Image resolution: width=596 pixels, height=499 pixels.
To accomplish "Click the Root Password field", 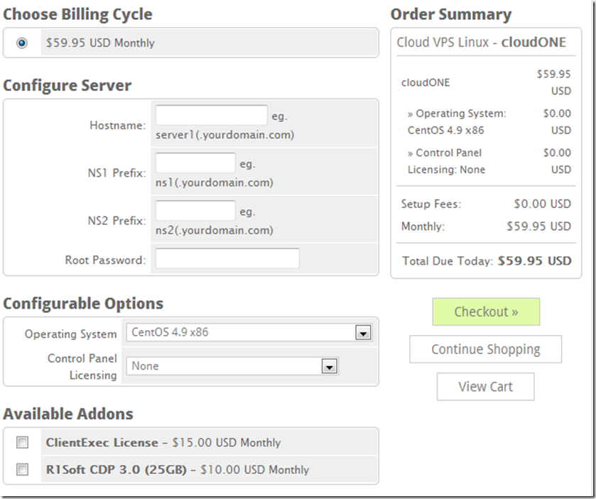I will click(x=227, y=258).
